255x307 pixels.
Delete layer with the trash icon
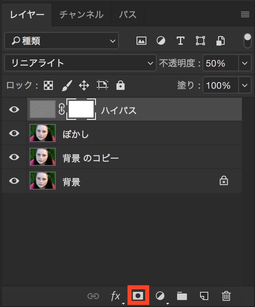226,296
